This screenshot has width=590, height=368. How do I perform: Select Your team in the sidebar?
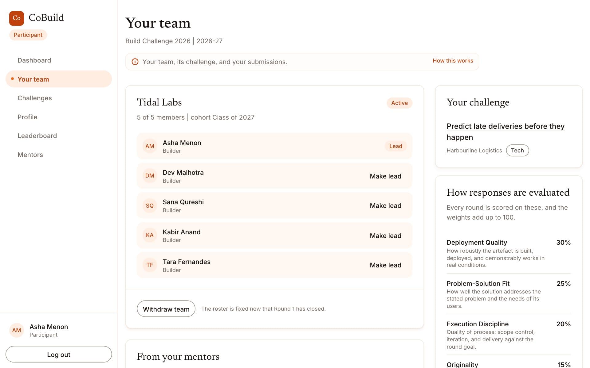(x=59, y=79)
